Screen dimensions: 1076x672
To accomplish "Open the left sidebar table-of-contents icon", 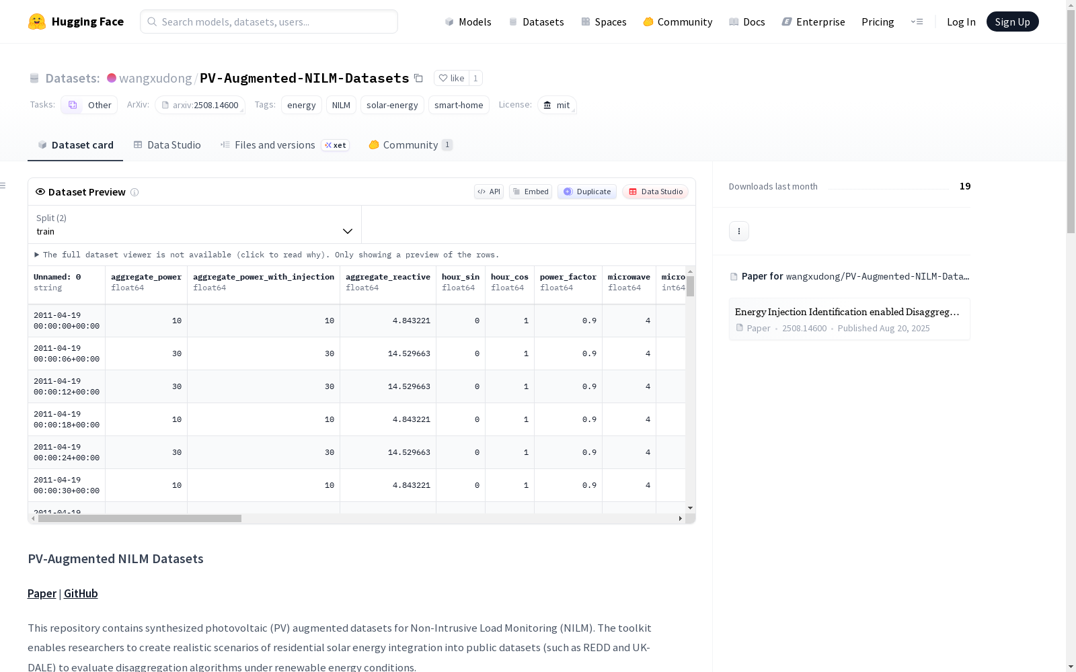I will tap(3, 185).
